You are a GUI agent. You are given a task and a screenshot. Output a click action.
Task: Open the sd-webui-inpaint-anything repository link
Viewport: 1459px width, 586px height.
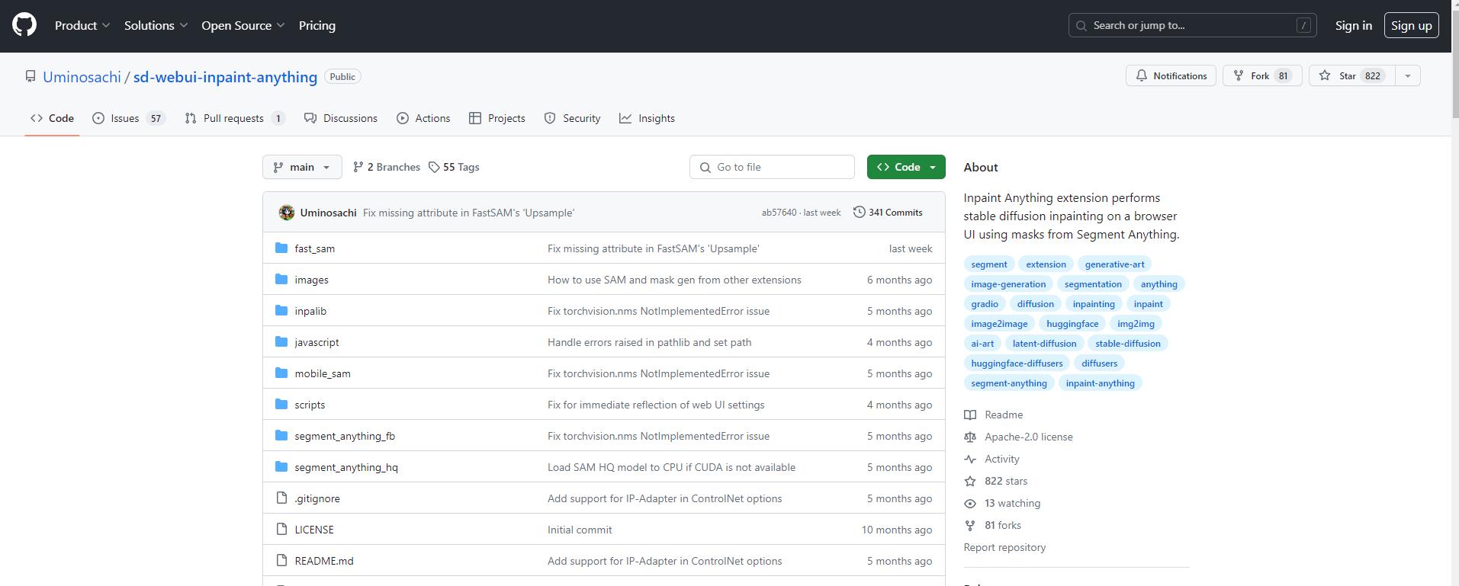pos(225,77)
